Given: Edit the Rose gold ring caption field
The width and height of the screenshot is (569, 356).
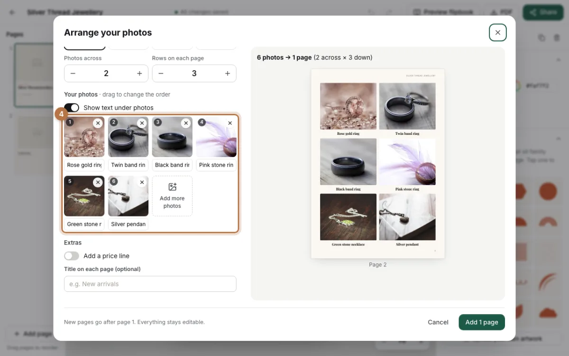Looking at the screenshot, I should (x=84, y=165).
